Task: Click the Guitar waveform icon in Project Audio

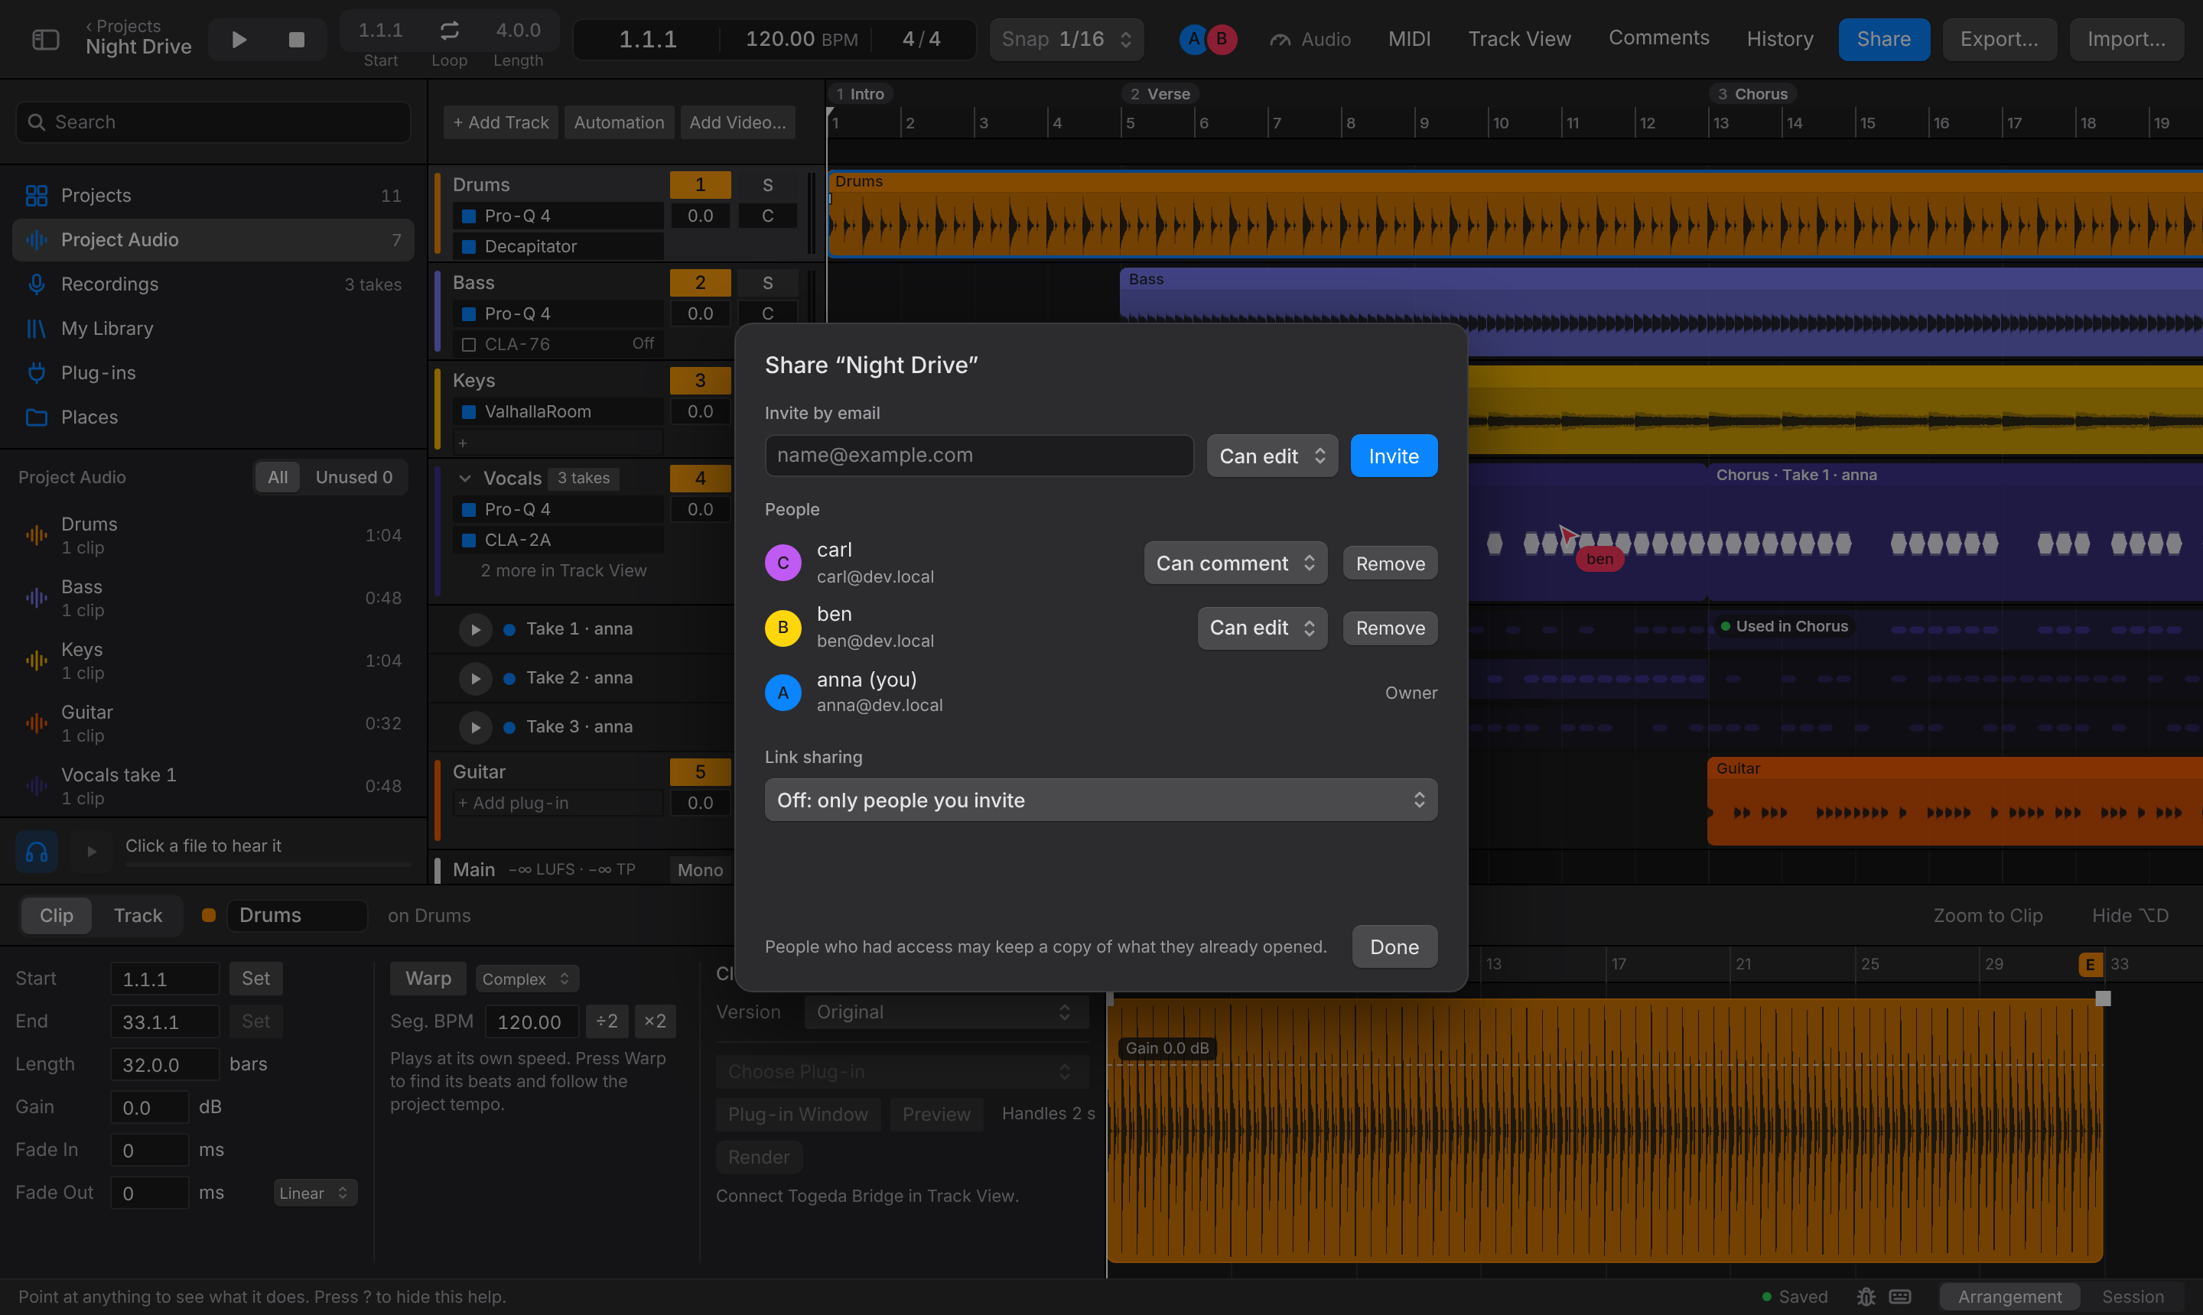Action: 37,723
